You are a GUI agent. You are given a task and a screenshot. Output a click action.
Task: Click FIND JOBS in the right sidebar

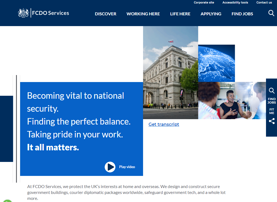tap(271, 101)
